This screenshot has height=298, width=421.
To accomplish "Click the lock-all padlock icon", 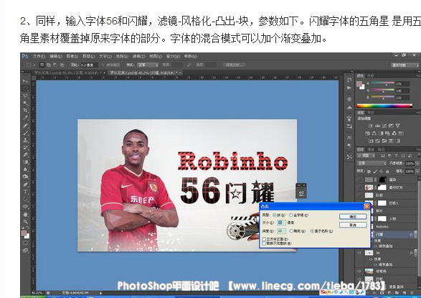I will [387, 171].
